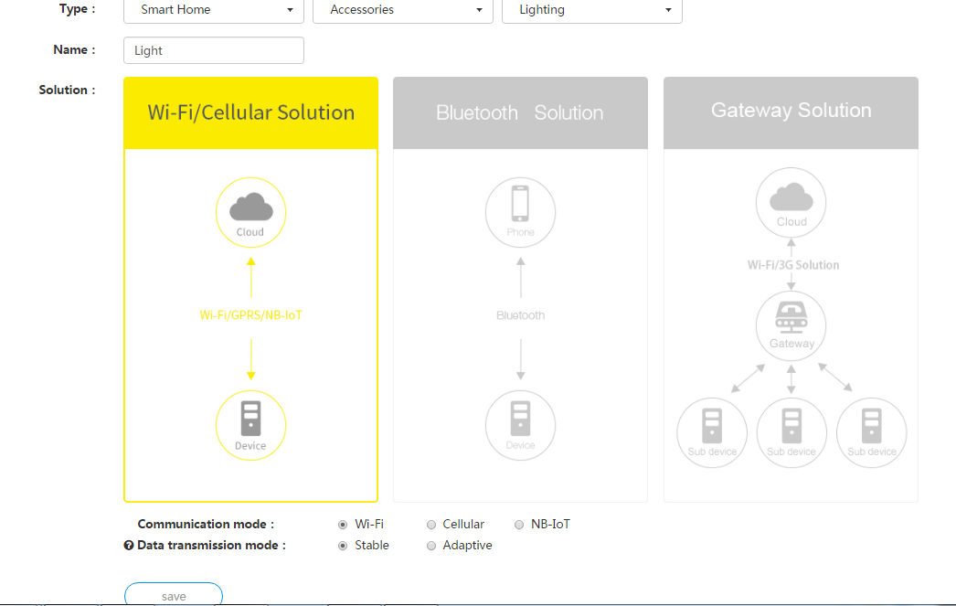Image resolution: width=956 pixels, height=606 pixels.
Task: Choose the Gateway Solution header
Action: click(x=791, y=112)
